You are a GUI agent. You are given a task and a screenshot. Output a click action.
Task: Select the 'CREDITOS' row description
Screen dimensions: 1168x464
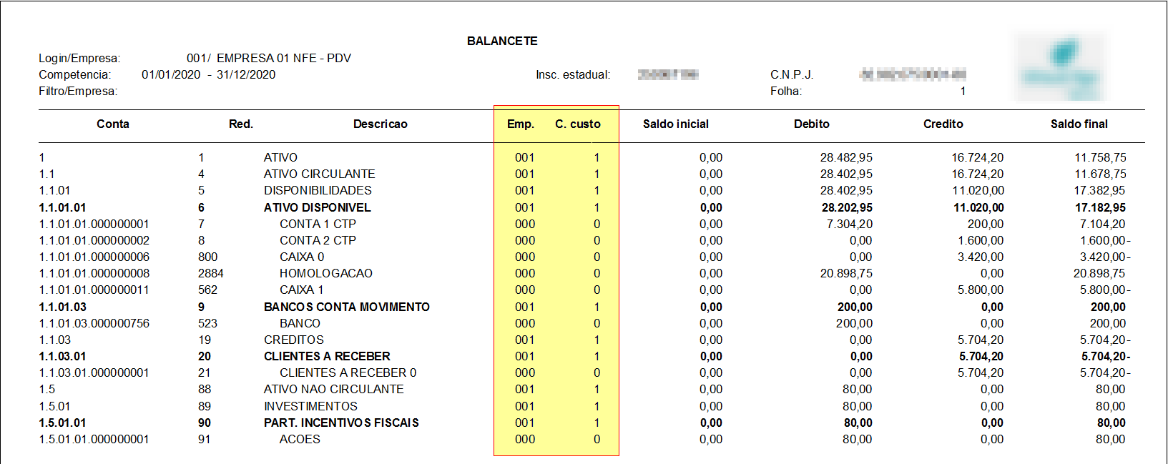294,340
